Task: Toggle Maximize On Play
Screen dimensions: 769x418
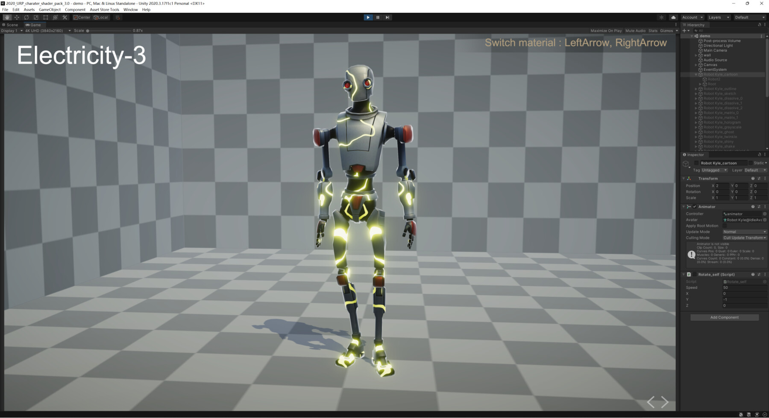Action: pyautogui.click(x=606, y=31)
